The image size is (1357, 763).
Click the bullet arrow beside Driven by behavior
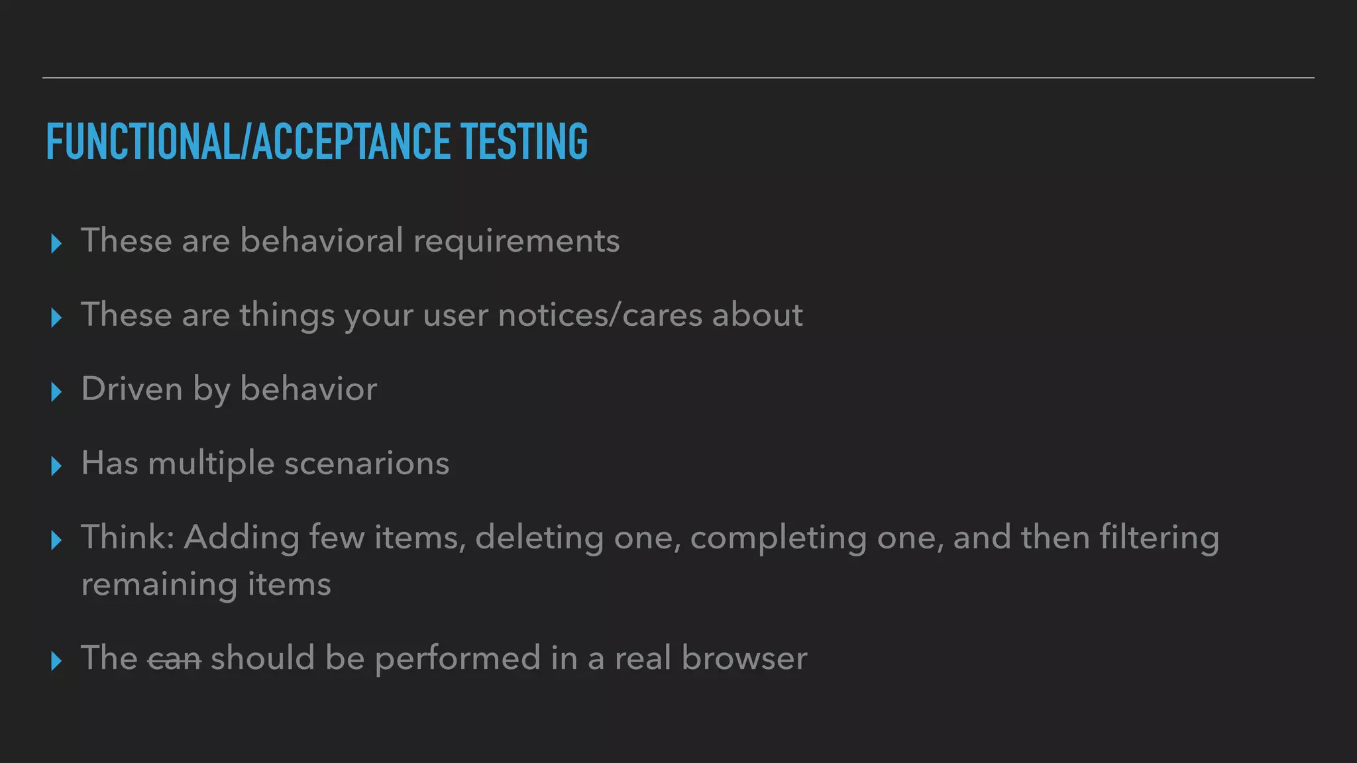pyautogui.click(x=56, y=392)
